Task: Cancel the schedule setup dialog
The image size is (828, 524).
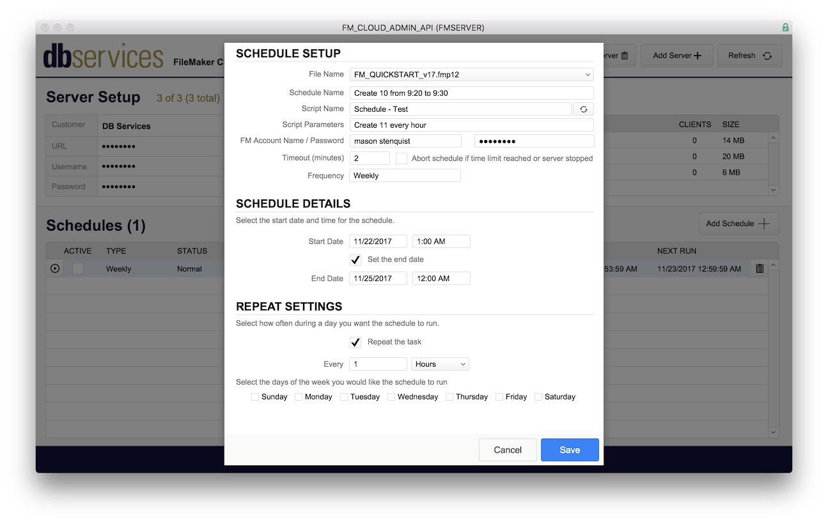Action: [508, 450]
